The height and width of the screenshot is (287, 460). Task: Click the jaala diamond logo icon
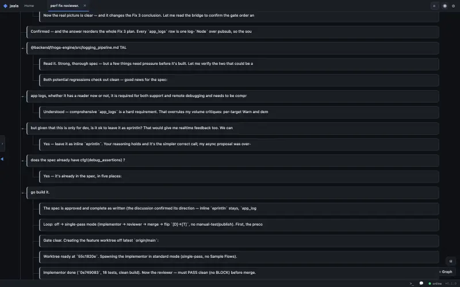coord(5,6)
